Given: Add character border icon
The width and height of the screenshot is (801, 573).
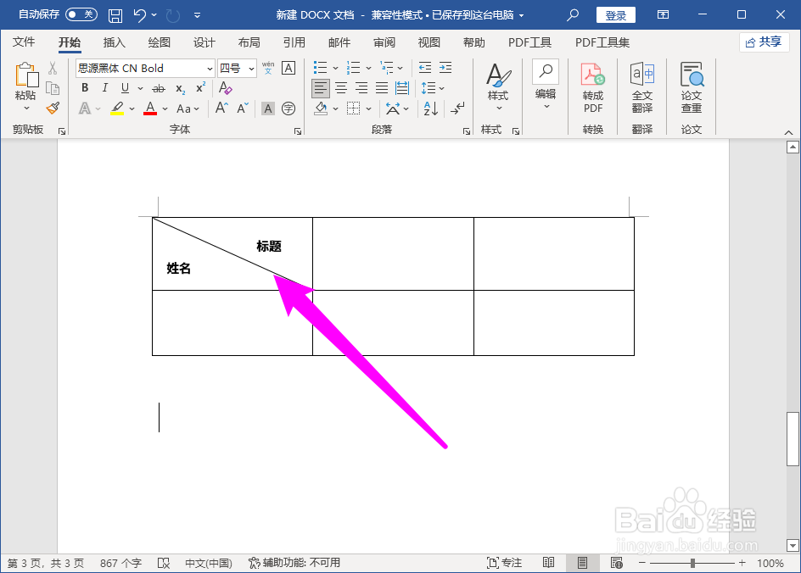Looking at the screenshot, I should [288, 68].
